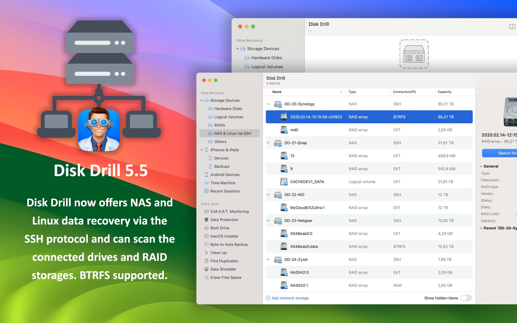Select Erase Free Space tool
Screen dimensions: 517x323
click(225, 277)
